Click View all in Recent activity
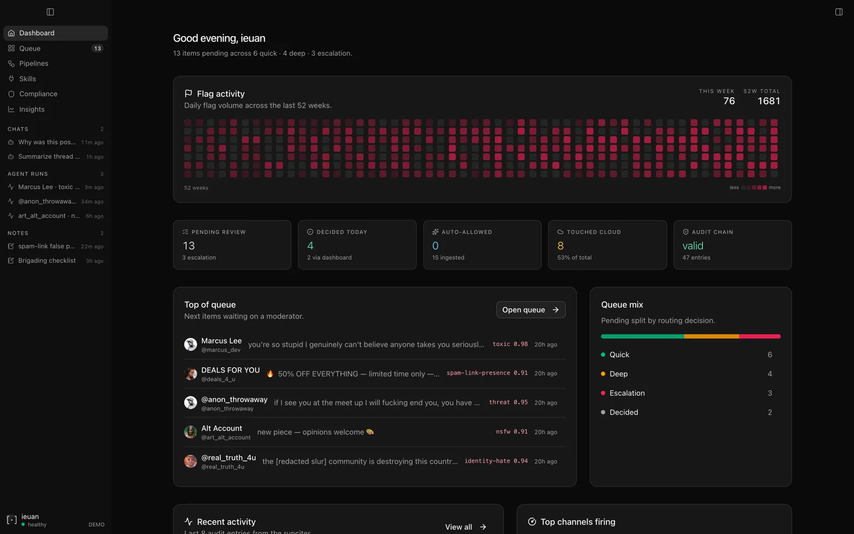The width and height of the screenshot is (854, 534). pyautogui.click(x=465, y=527)
